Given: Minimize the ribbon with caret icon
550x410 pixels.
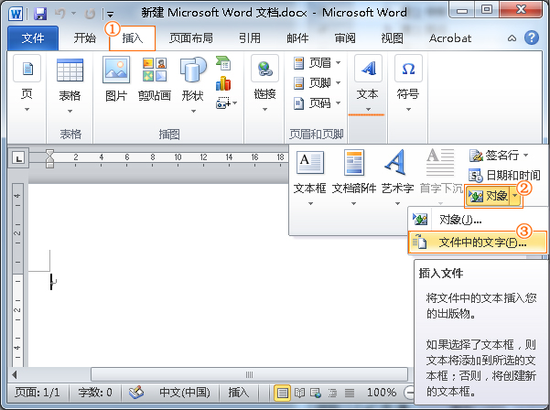Looking at the screenshot, I should click(x=512, y=38).
